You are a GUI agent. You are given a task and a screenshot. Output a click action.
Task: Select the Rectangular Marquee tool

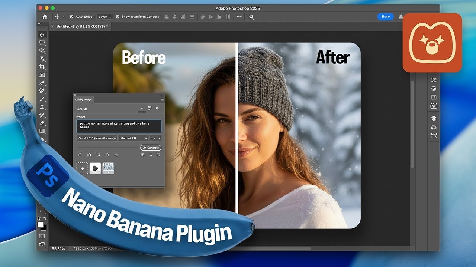pos(42,43)
